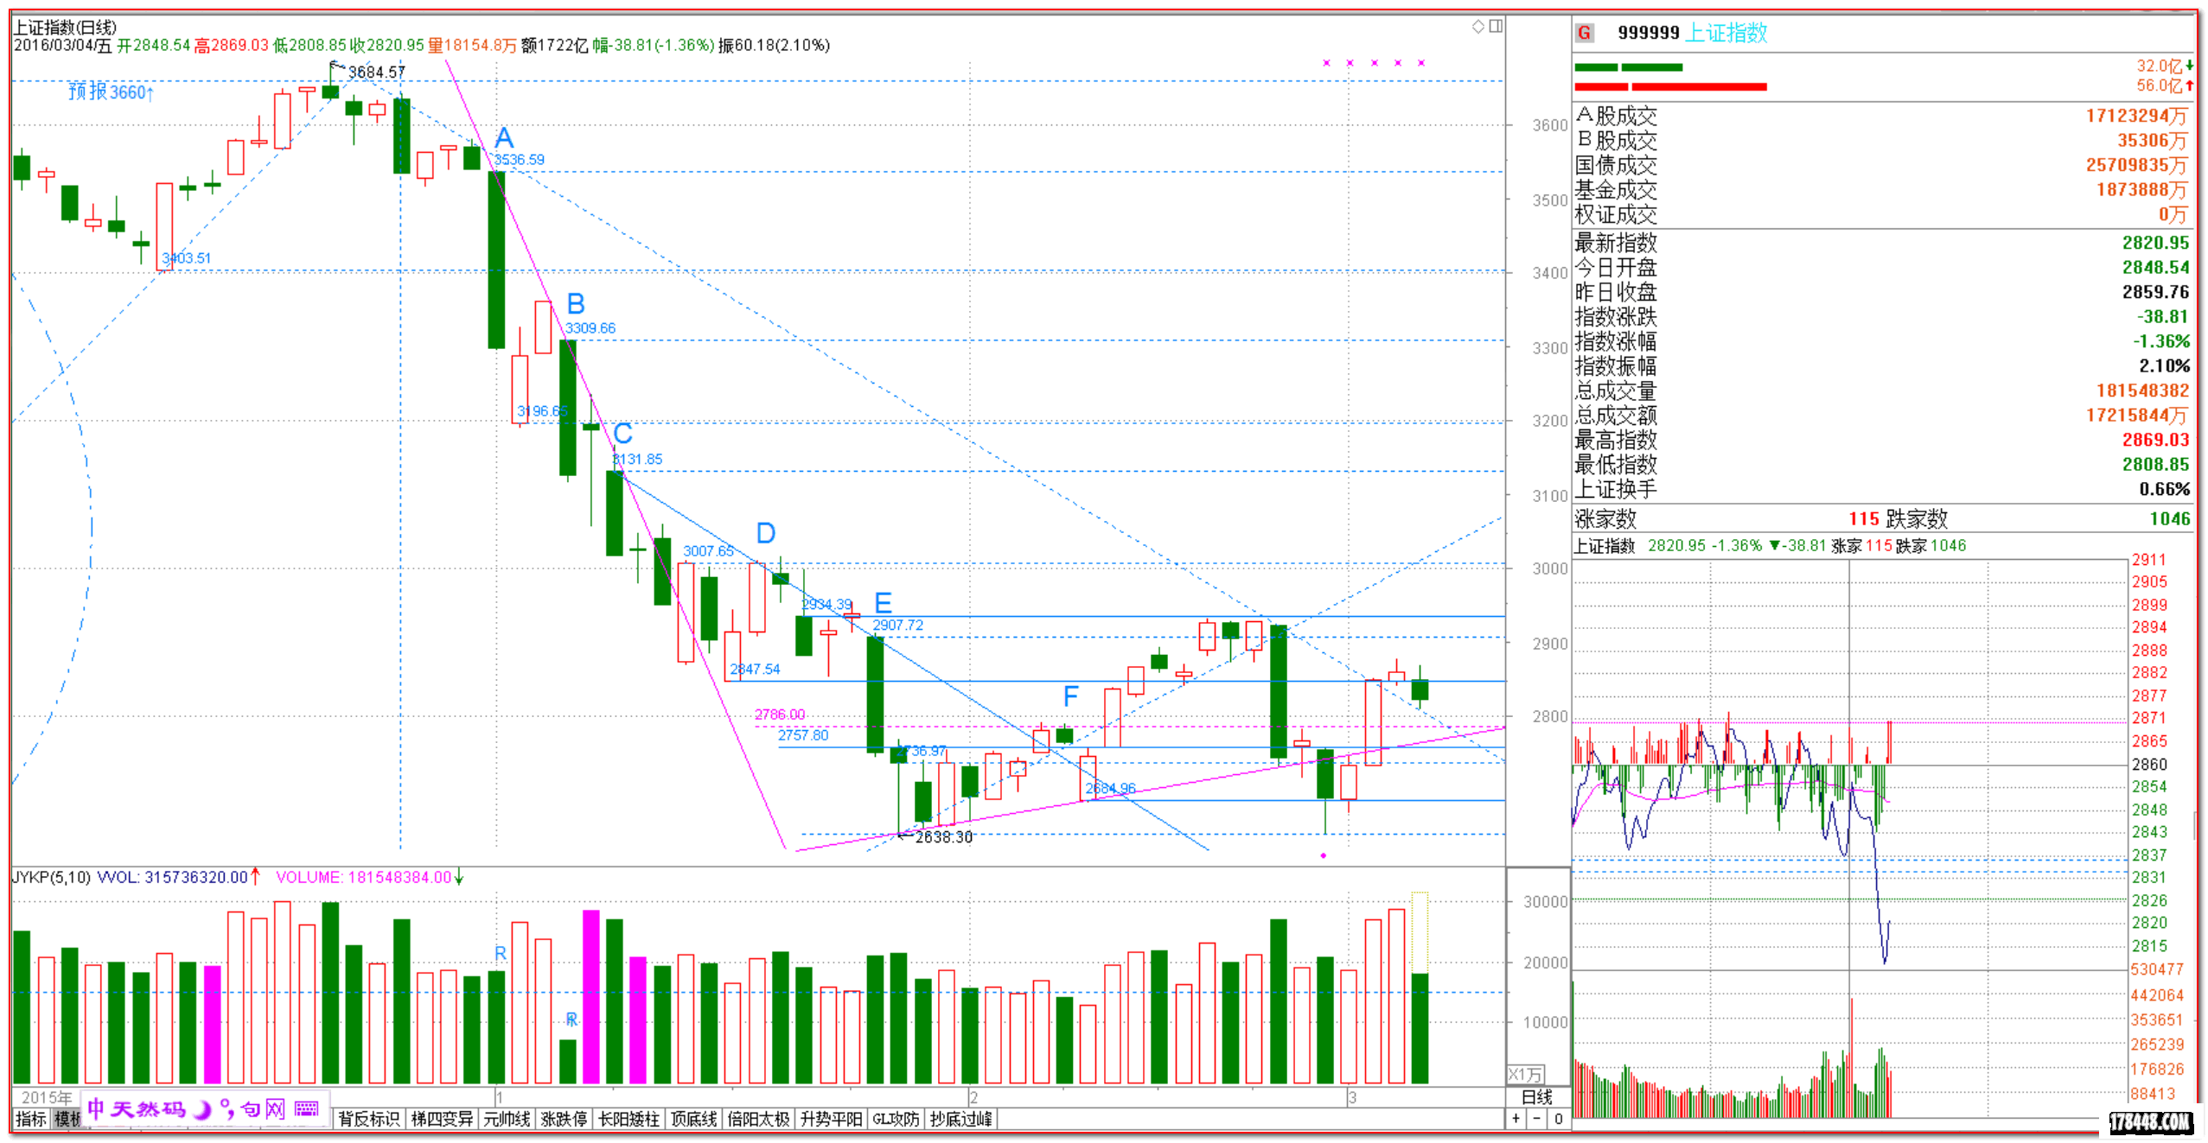
Task: Click the 最高指数 value 2869.03
Action: [x=2155, y=440]
